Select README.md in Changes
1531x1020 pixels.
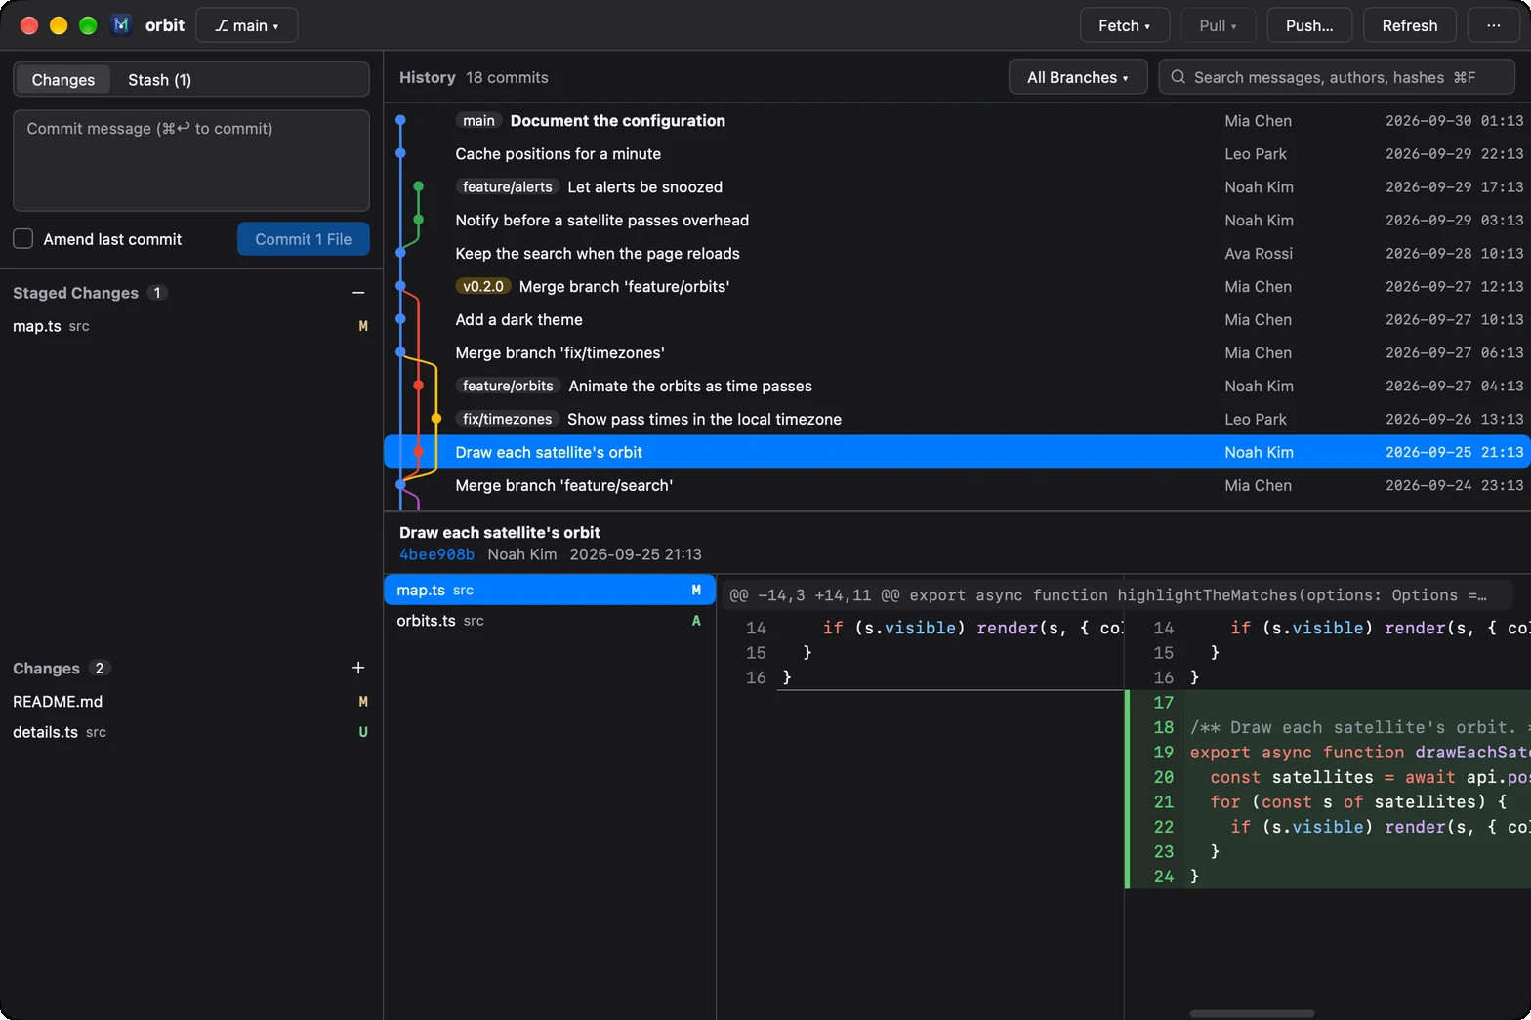click(191, 702)
